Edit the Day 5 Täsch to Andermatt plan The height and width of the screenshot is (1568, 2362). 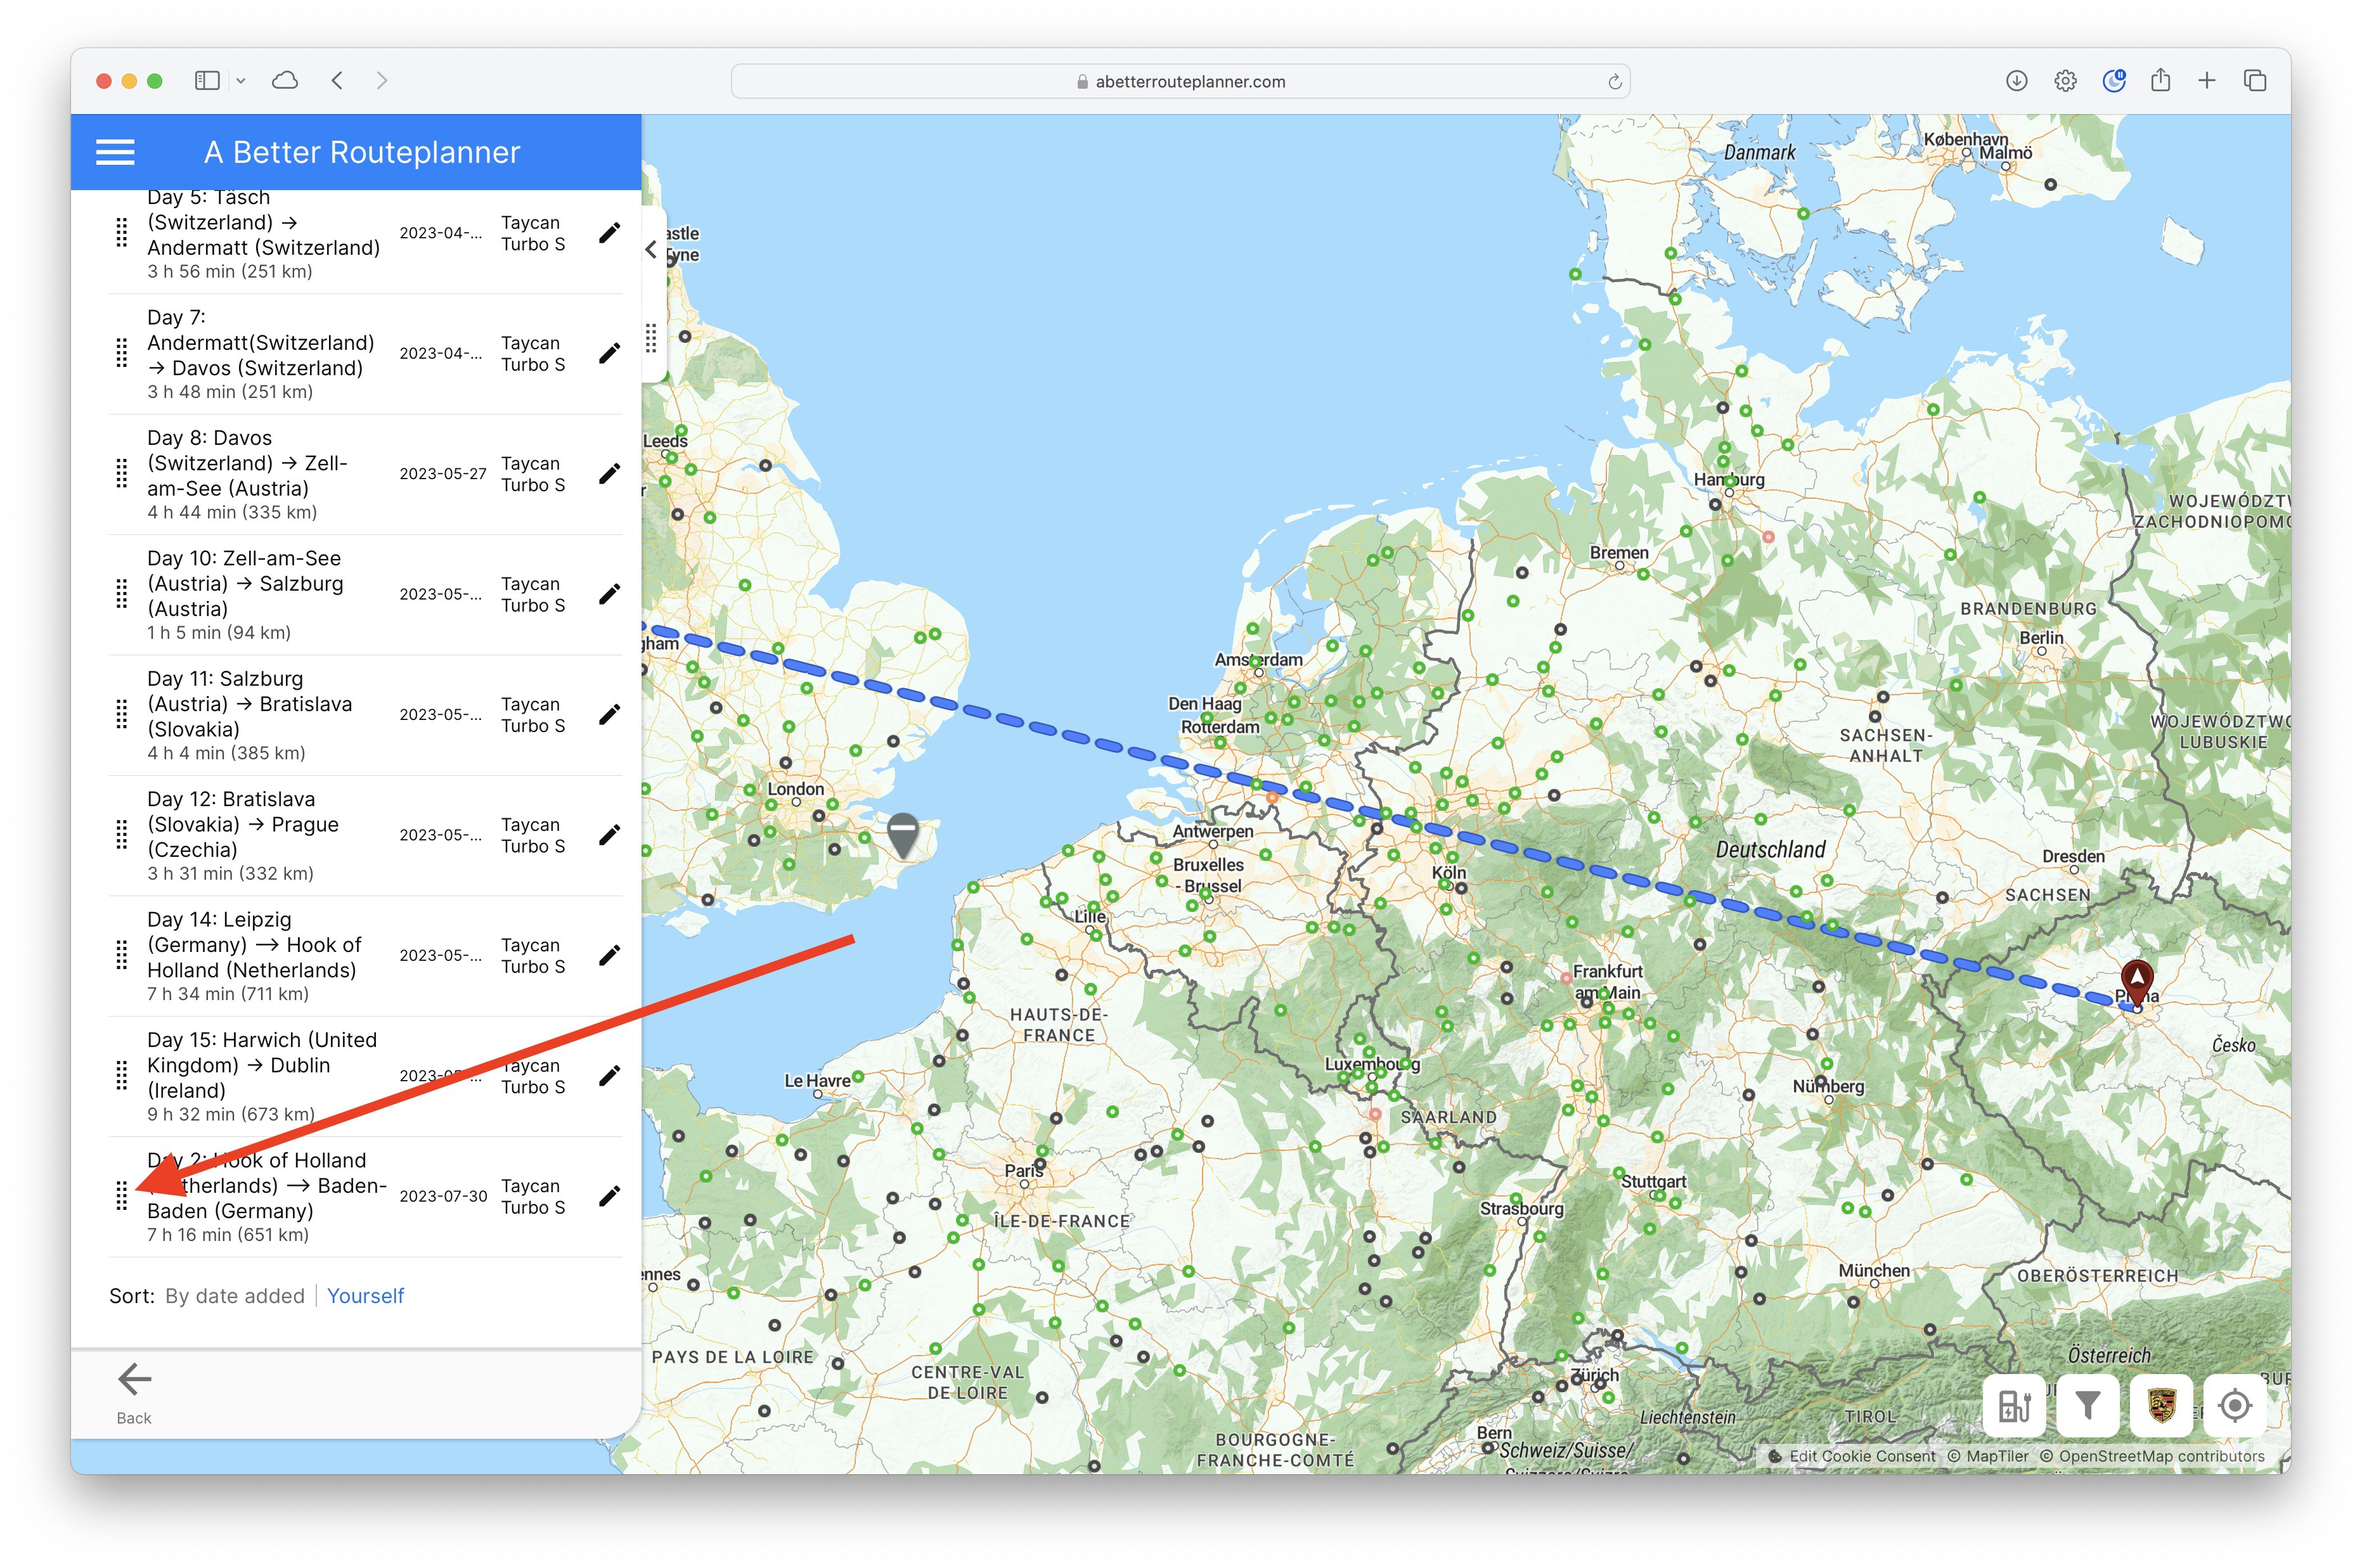(x=609, y=233)
